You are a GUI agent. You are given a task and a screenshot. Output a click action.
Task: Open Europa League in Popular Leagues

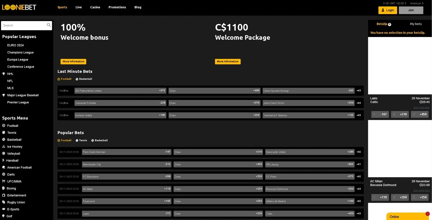(18, 60)
